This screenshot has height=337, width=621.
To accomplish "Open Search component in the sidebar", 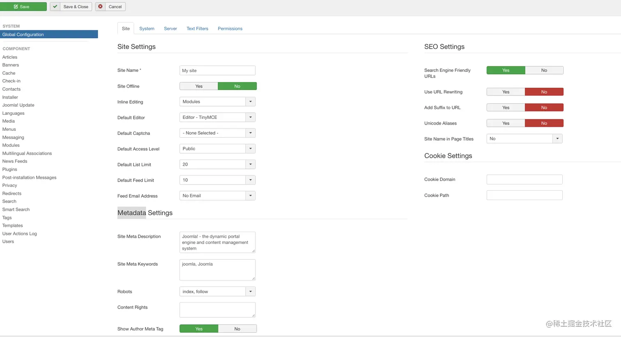I will pyautogui.click(x=9, y=201).
